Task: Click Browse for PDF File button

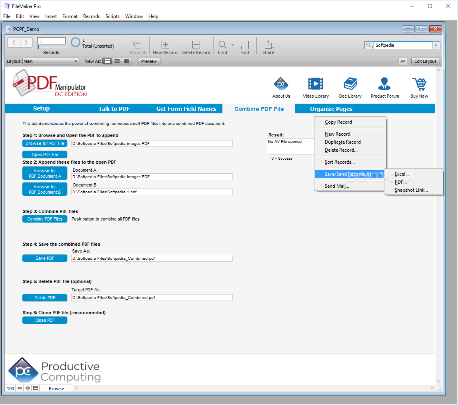Action: (x=45, y=144)
